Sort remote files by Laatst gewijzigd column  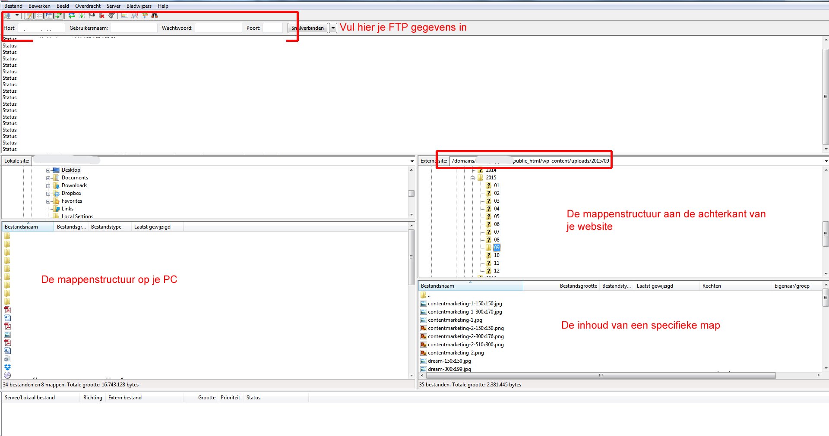(655, 286)
